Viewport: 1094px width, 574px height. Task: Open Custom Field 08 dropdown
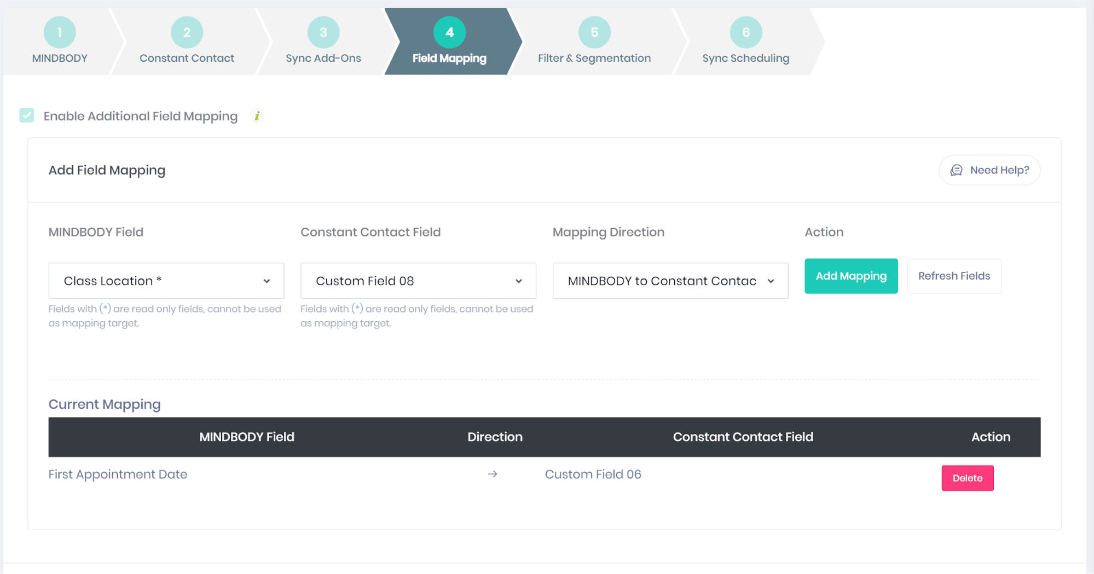418,281
